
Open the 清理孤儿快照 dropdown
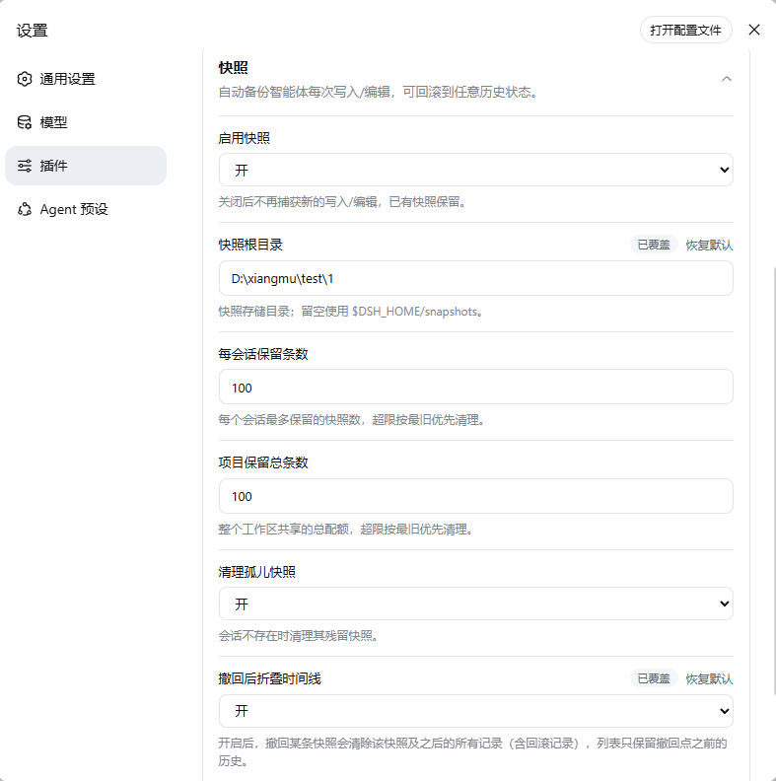(x=475, y=603)
